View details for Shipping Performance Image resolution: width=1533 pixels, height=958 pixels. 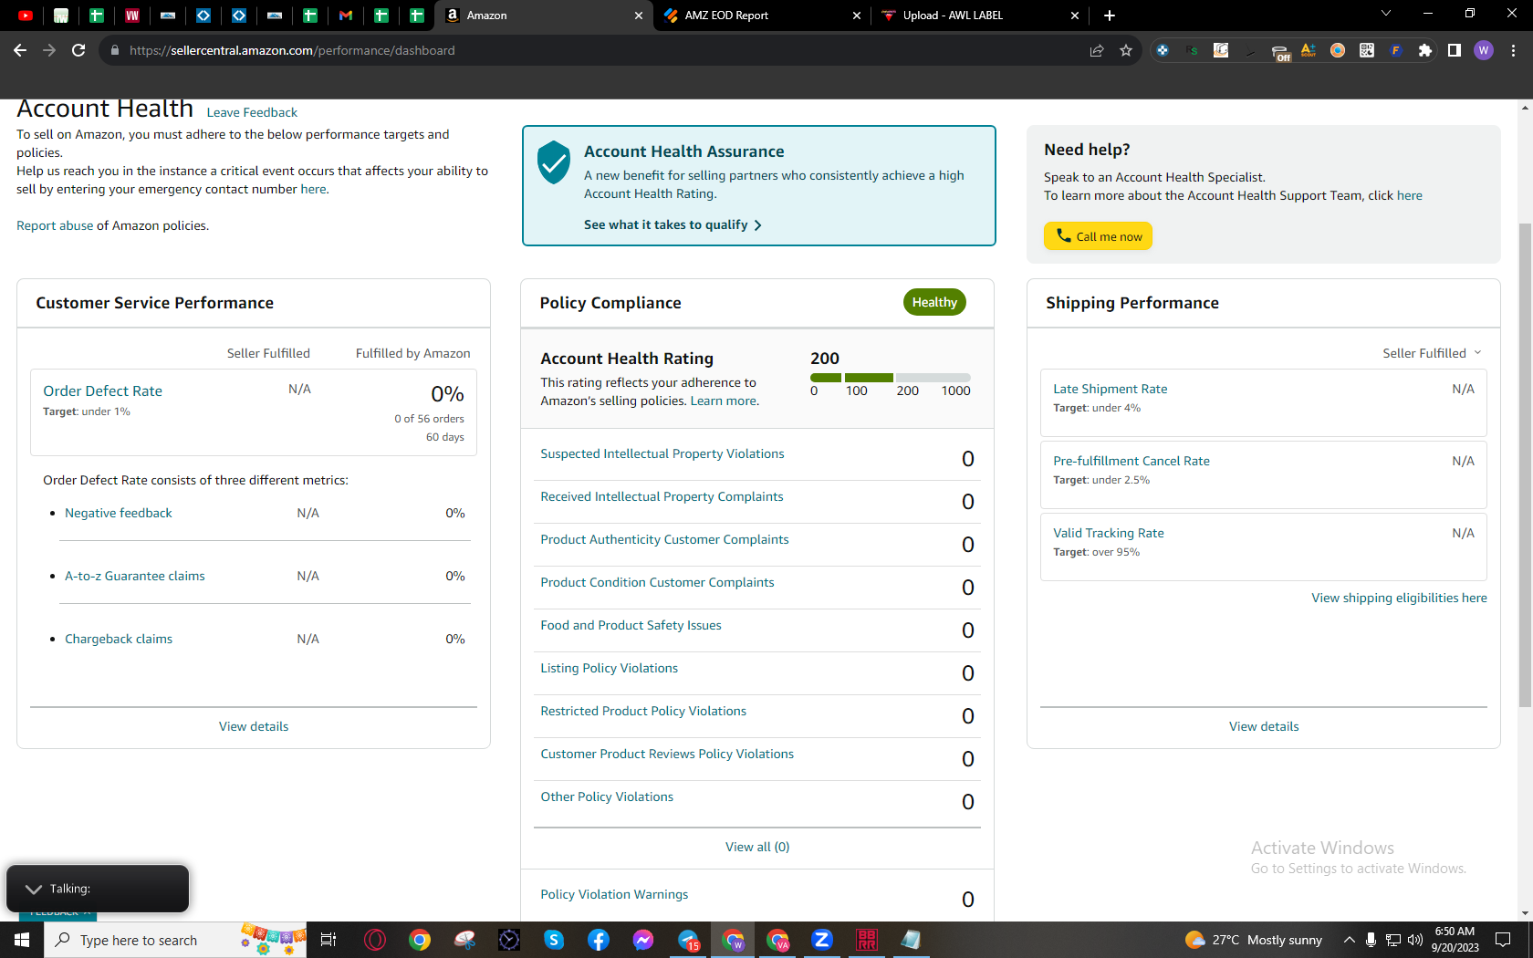point(1264,726)
